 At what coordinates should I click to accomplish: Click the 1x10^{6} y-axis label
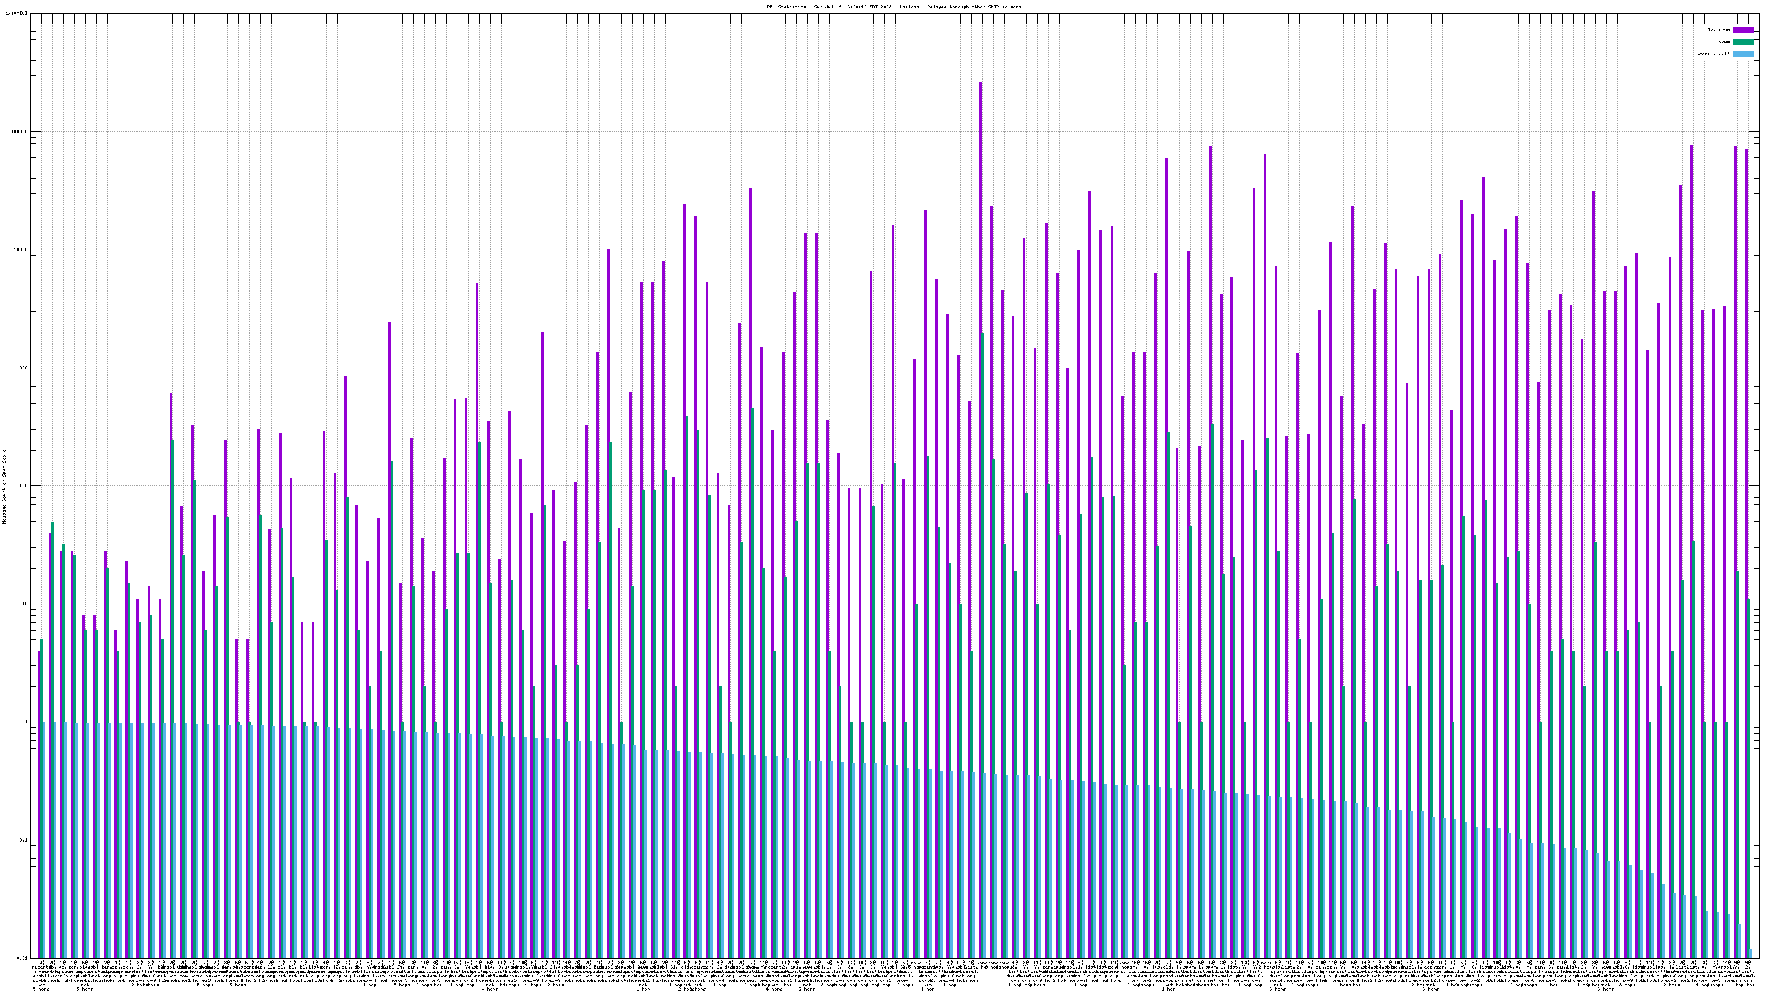(17, 13)
